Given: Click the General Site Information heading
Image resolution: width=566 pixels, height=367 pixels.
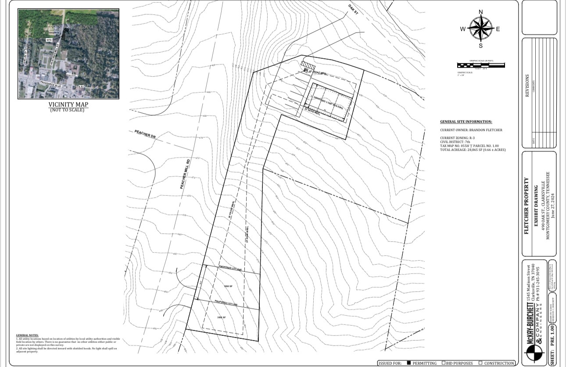Looking at the screenshot, I should (466, 122).
